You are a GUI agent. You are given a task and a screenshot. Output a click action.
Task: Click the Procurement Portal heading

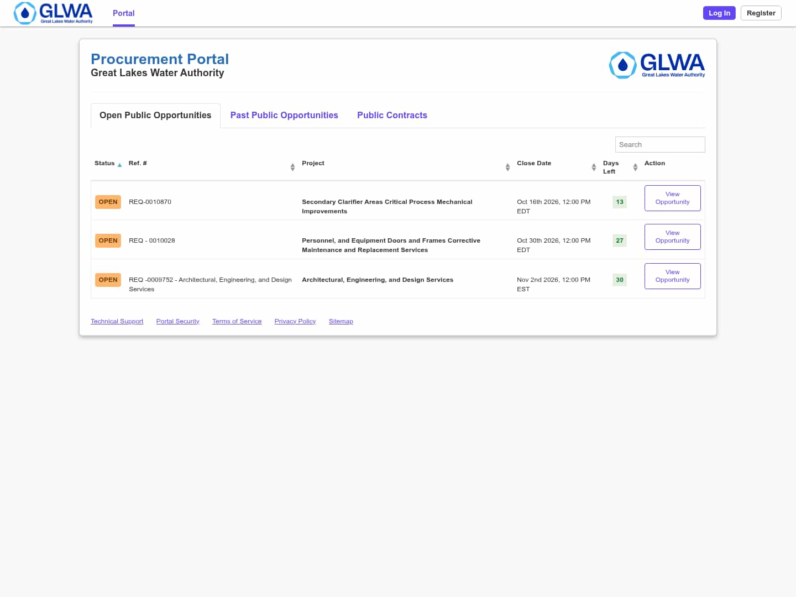(160, 59)
